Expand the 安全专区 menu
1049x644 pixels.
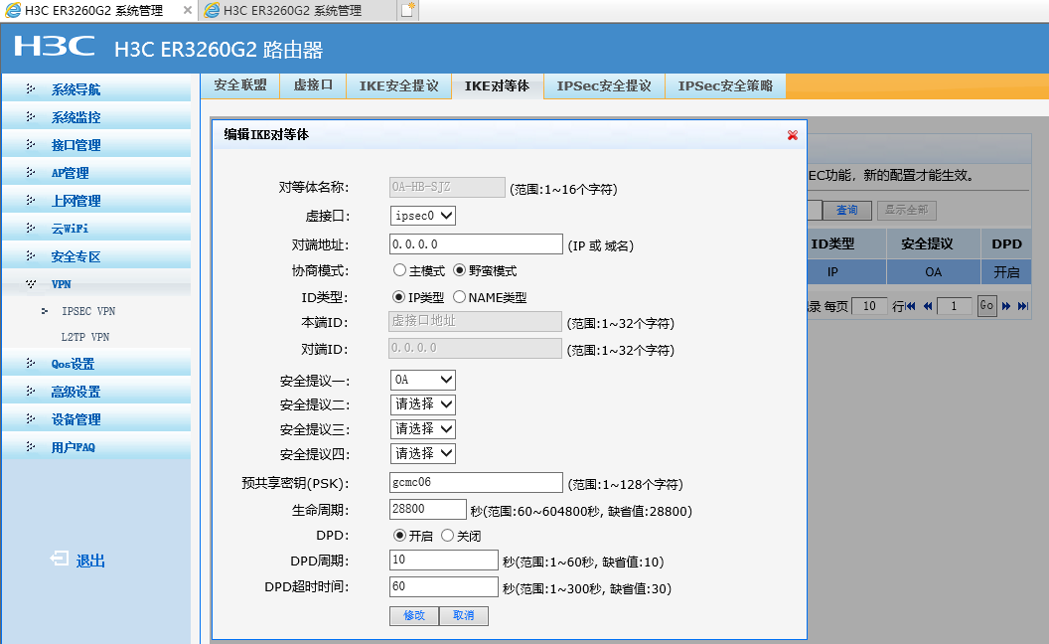pos(96,256)
